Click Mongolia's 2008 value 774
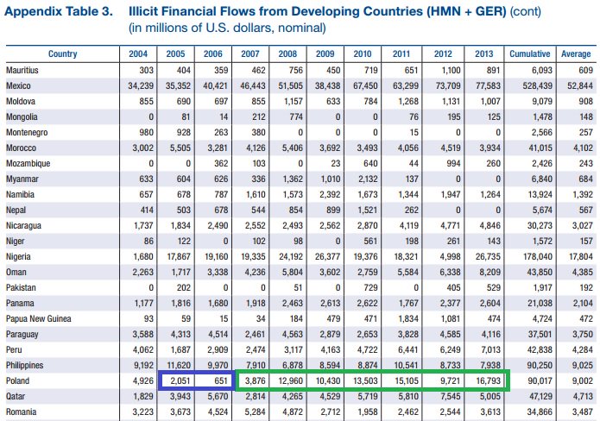The height and width of the screenshot is (421, 600). pos(296,117)
